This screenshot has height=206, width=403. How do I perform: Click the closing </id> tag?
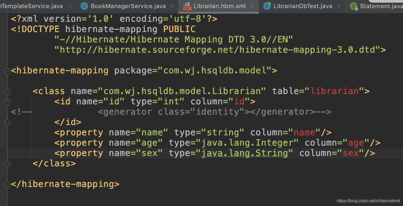[x=68, y=122]
